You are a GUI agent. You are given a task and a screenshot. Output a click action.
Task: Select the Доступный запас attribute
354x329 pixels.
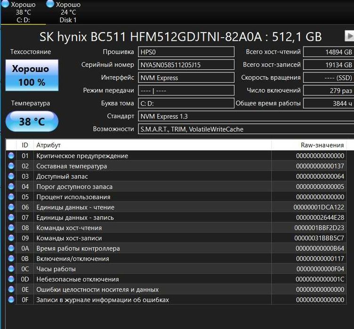click(x=62, y=177)
